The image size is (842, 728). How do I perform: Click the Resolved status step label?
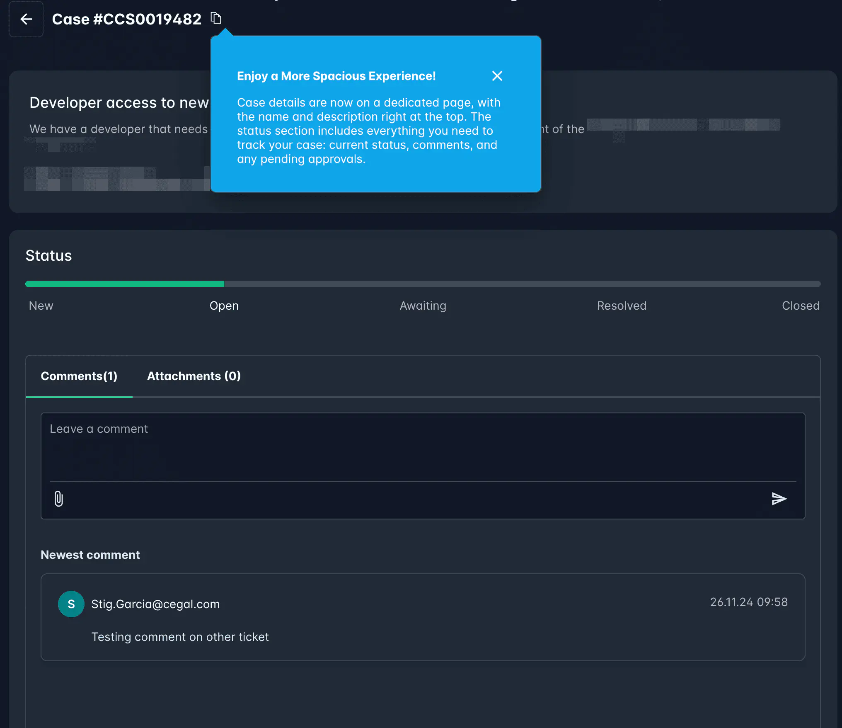click(x=621, y=306)
